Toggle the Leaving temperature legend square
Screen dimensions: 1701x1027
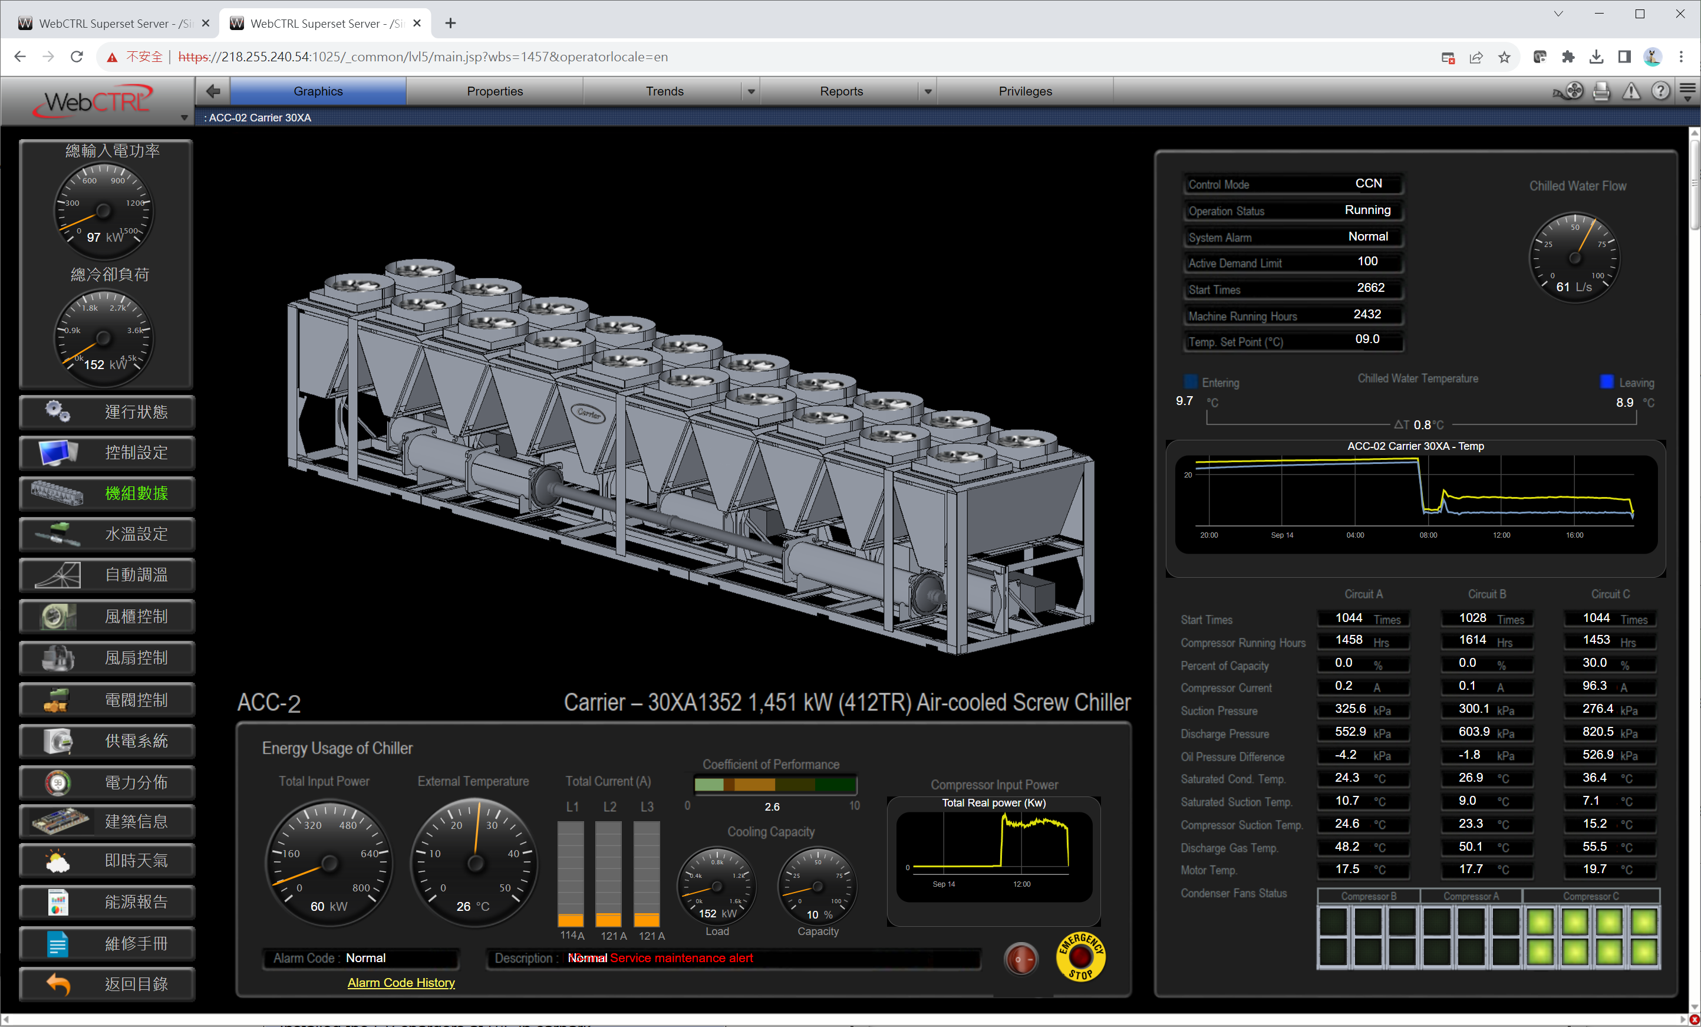tap(1607, 382)
